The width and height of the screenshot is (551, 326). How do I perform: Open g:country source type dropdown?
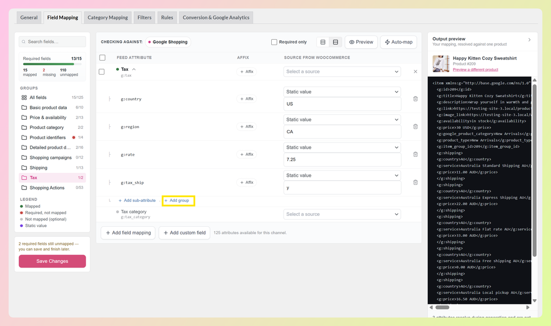tap(342, 92)
